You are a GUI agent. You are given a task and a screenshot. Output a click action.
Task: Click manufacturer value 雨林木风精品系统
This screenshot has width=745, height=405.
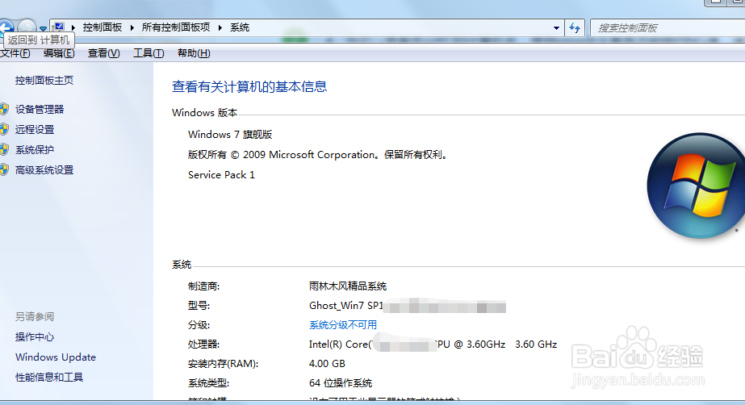point(348,286)
